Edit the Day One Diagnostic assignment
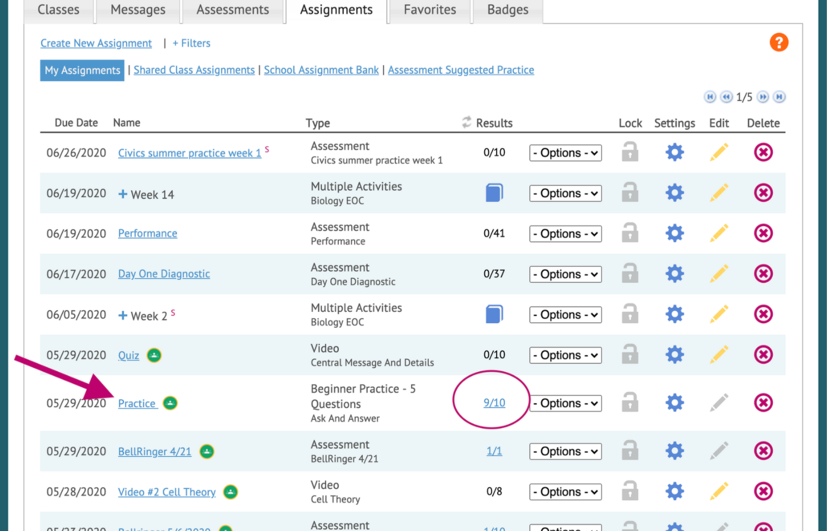827x531 pixels. click(719, 273)
